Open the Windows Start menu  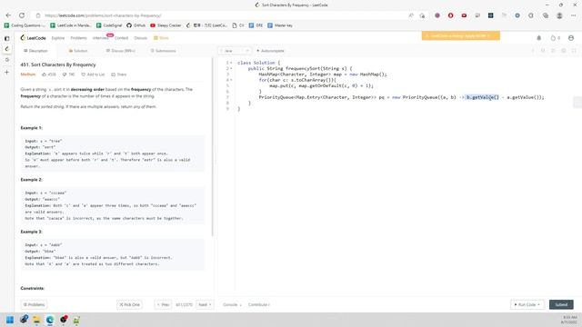10,320
